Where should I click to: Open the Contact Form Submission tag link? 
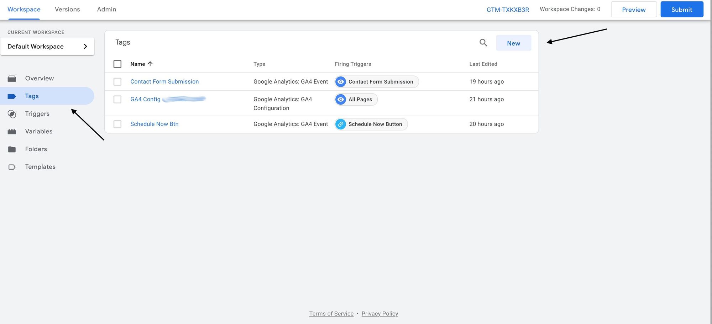(164, 81)
